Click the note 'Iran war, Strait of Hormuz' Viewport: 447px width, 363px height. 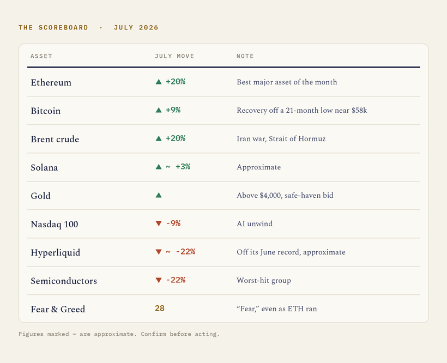(x=281, y=139)
